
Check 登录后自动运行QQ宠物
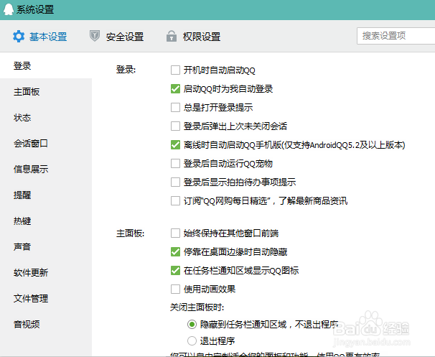tap(175, 164)
